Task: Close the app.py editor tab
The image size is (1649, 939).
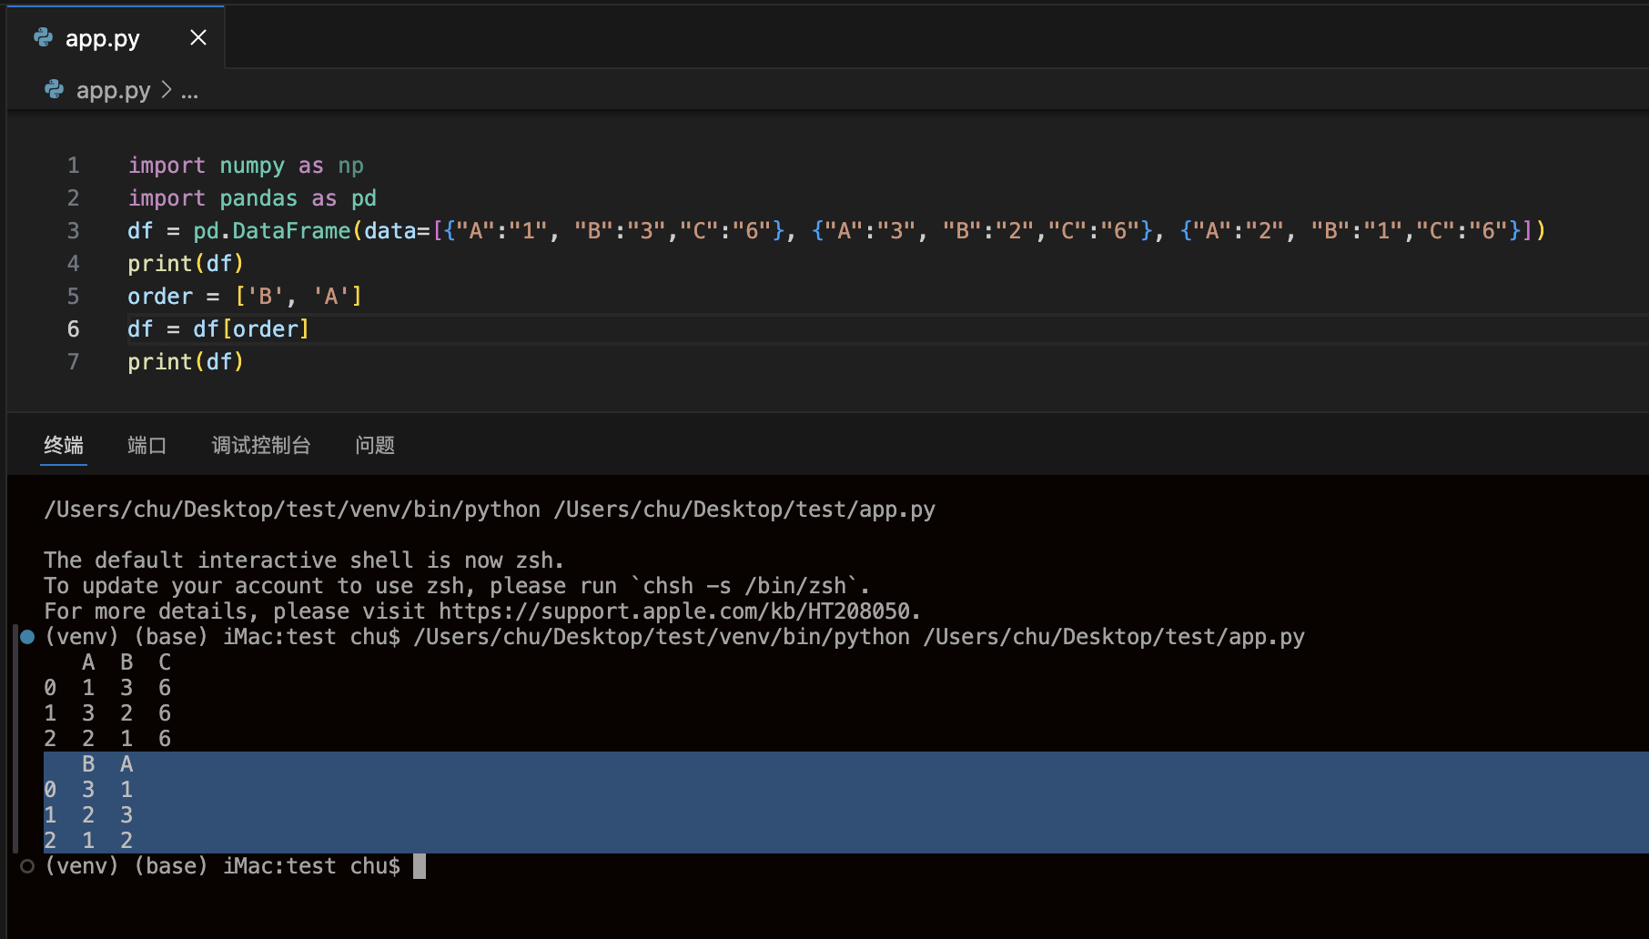Action: [197, 37]
